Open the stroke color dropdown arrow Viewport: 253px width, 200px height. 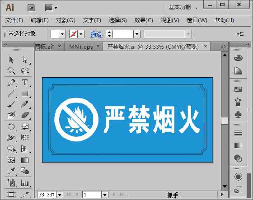(x=81, y=34)
